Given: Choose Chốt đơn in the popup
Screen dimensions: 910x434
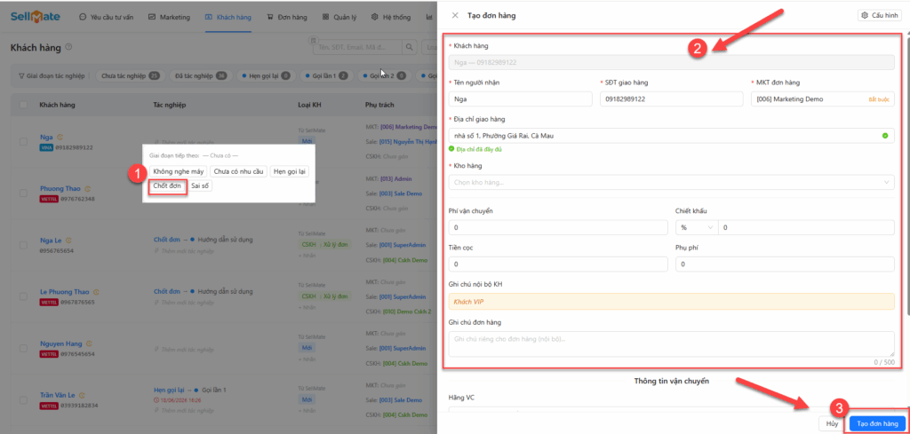Looking at the screenshot, I should (x=167, y=186).
